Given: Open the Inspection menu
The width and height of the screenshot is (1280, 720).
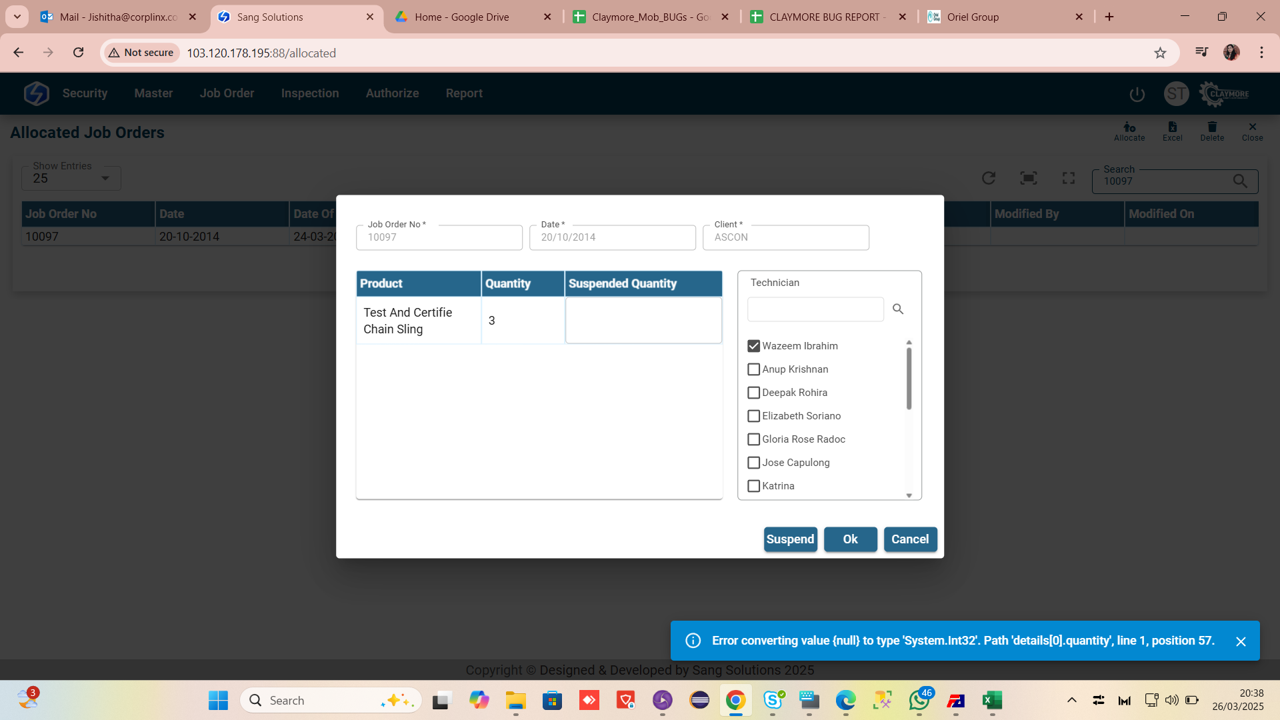Looking at the screenshot, I should (310, 93).
